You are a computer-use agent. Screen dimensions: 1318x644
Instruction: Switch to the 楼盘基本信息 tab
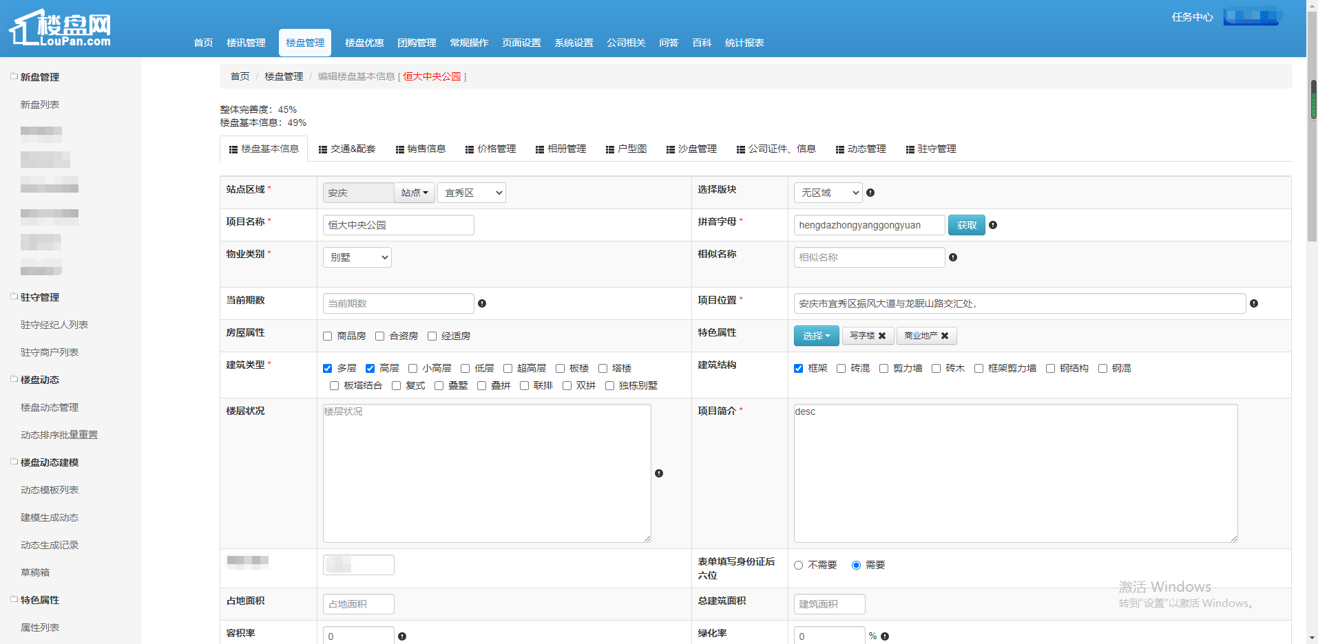(x=264, y=149)
